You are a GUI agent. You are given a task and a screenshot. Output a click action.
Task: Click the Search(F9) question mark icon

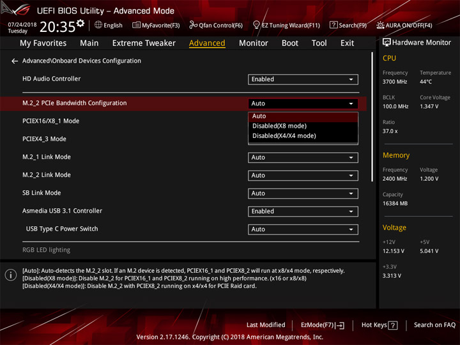(333, 25)
